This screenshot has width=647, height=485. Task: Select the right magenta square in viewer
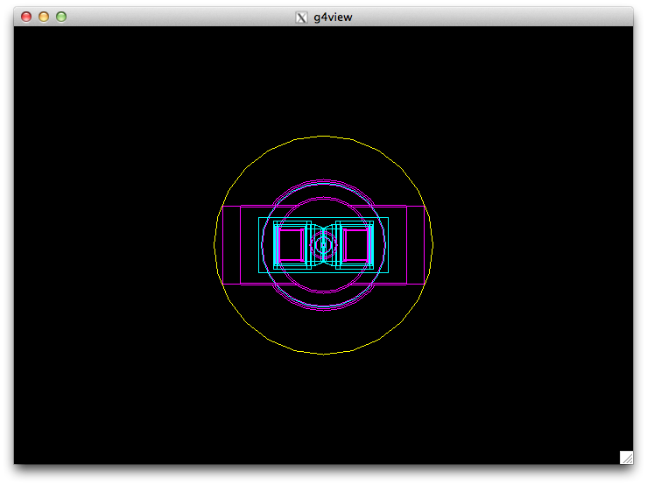[356, 245]
